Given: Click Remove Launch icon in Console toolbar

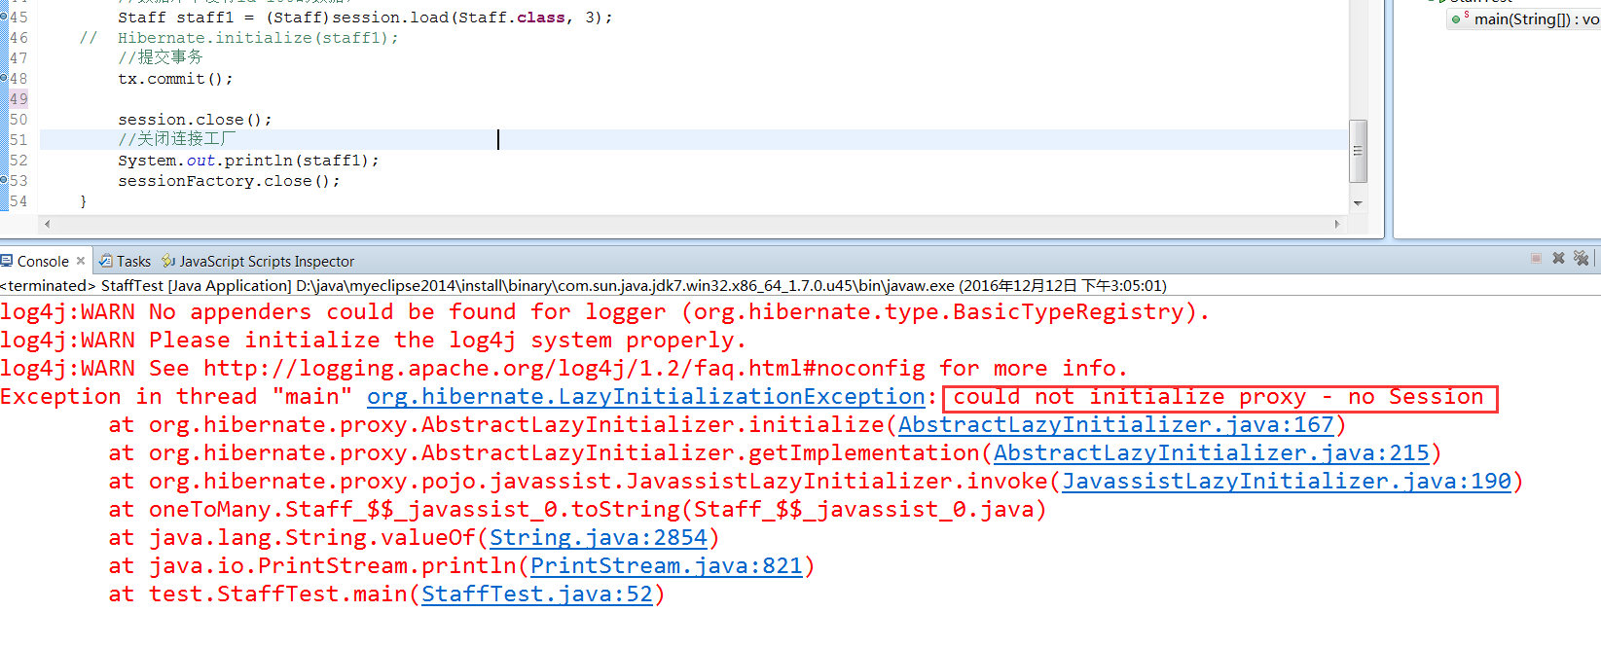Looking at the screenshot, I should (1558, 259).
